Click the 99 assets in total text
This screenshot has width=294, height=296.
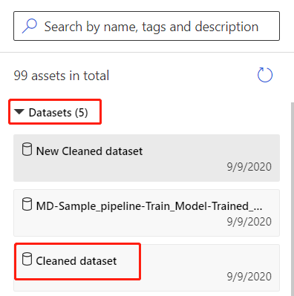tap(62, 76)
